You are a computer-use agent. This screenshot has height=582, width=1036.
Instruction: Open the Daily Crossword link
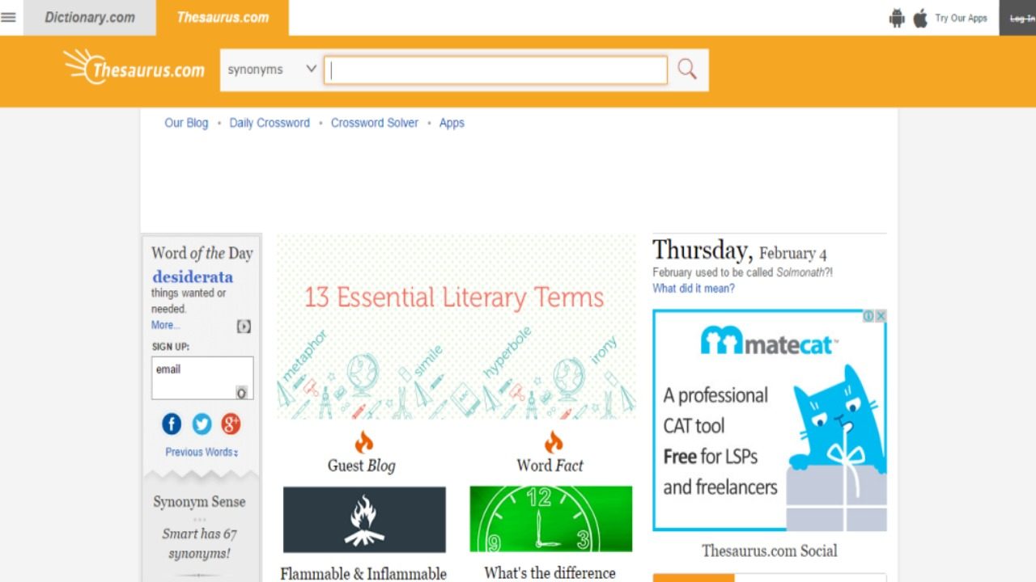270,123
